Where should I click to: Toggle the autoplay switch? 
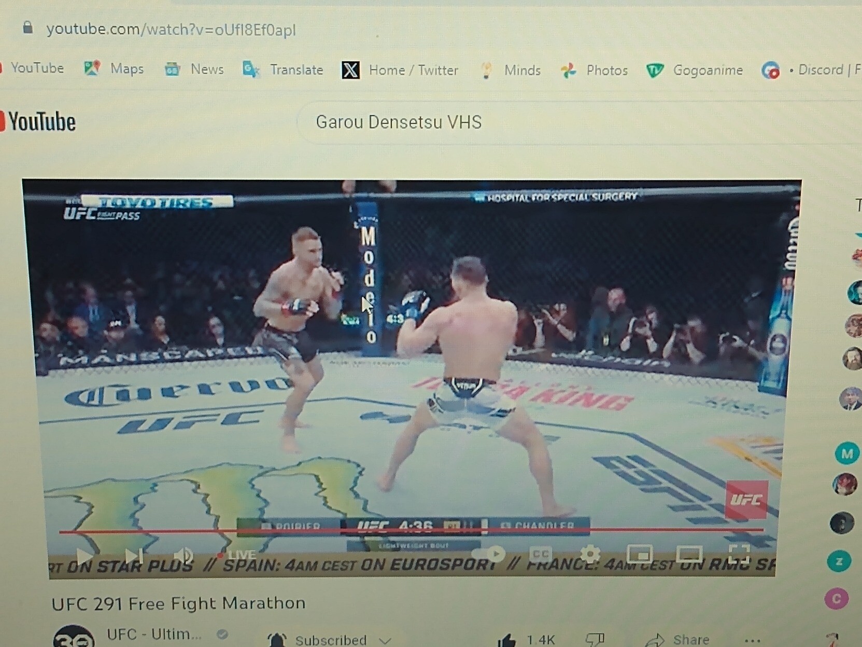[488, 554]
